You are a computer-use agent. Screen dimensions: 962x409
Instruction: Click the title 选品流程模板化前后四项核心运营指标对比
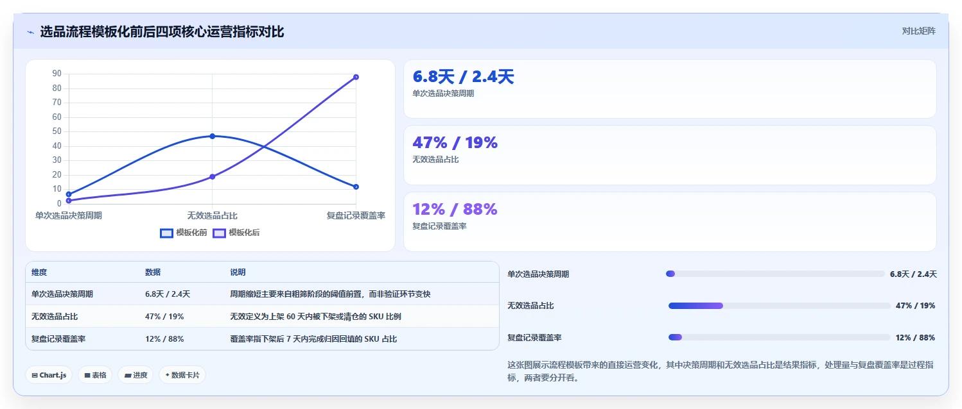point(162,31)
